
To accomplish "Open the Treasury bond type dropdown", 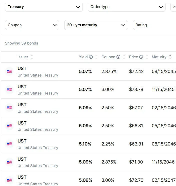I will tap(44, 7).
